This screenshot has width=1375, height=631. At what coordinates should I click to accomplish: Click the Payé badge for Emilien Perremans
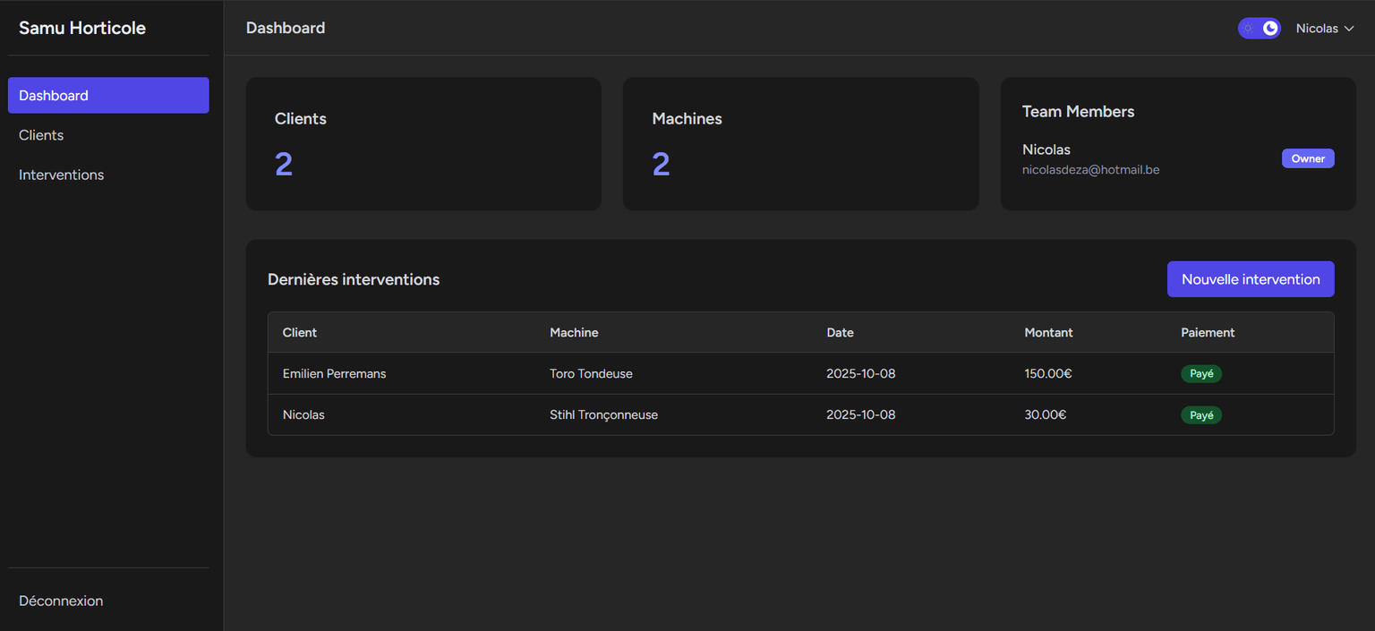coord(1200,374)
